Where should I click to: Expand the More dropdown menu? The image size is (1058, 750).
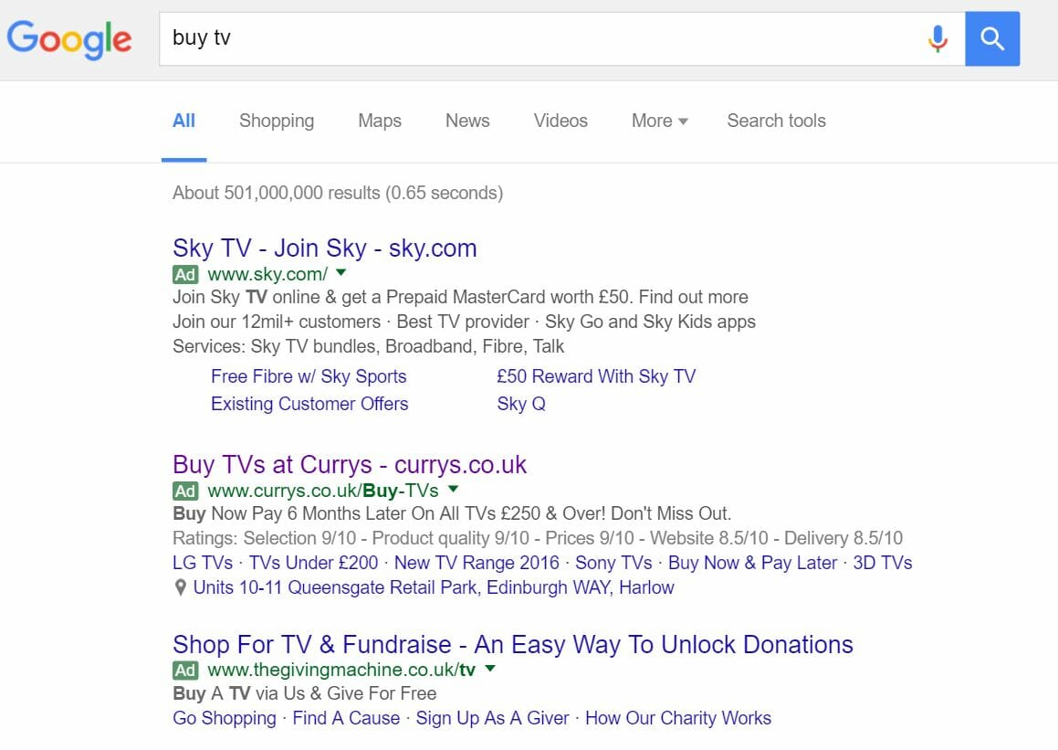[x=659, y=121]
